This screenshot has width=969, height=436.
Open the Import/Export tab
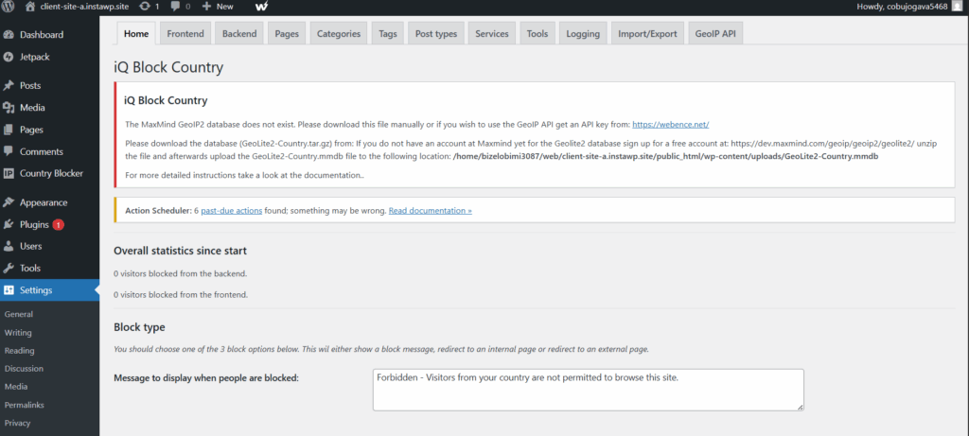tap(647, 34)
